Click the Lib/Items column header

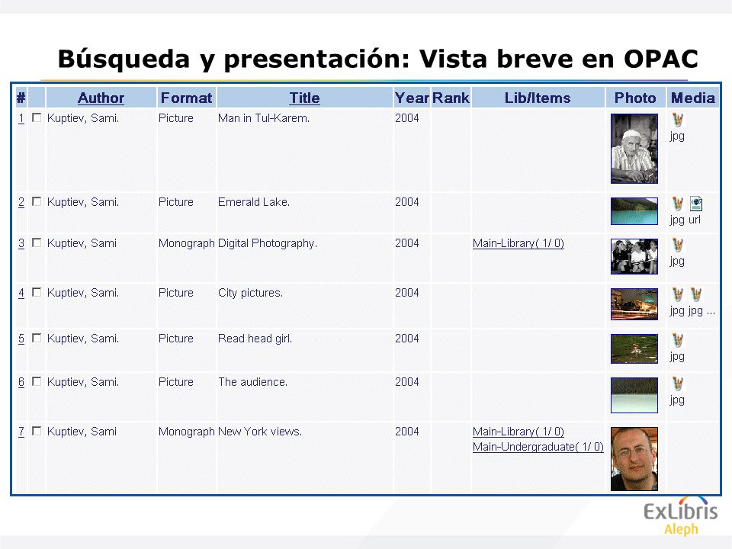(x=538, y=98)
